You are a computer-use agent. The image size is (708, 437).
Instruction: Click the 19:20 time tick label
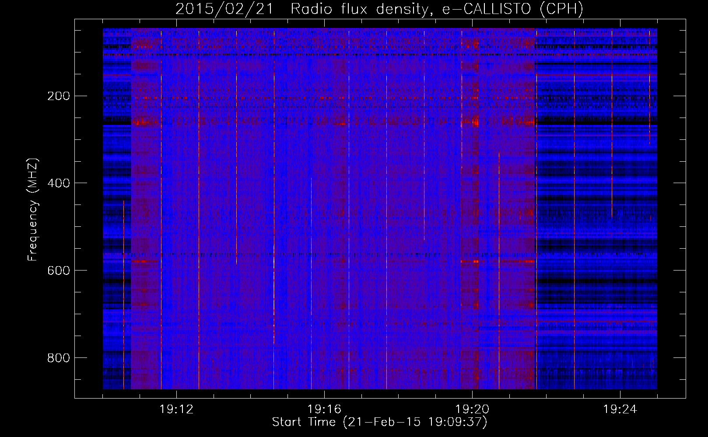point(472,409)
